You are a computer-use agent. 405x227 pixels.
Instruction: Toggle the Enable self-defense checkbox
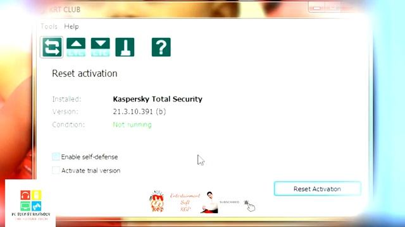(x=56, y=156)
